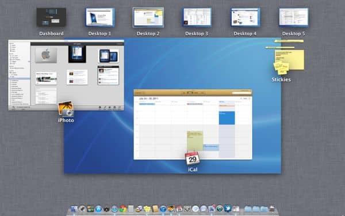Switch to Desktop 1 space
The image size is (345, 216).
pyautogui.click(x=100, y=17)
